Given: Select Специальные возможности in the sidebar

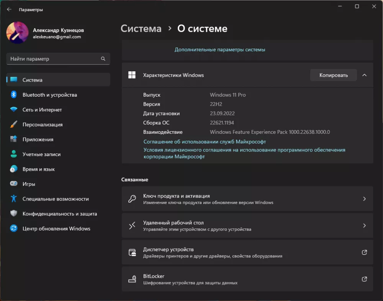Looking at the screenshot, I should (x=56, y=199).
